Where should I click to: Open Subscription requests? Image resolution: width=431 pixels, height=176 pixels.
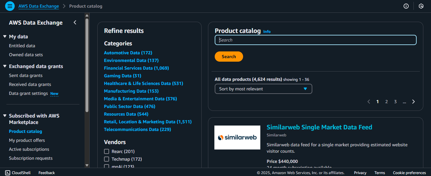(31, 158)
